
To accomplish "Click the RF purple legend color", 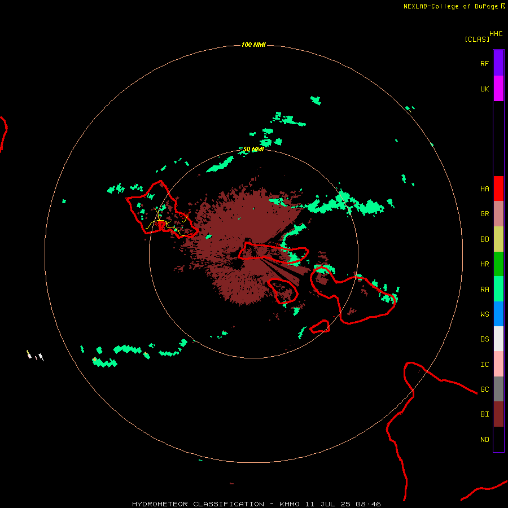I will pos(498,63).
